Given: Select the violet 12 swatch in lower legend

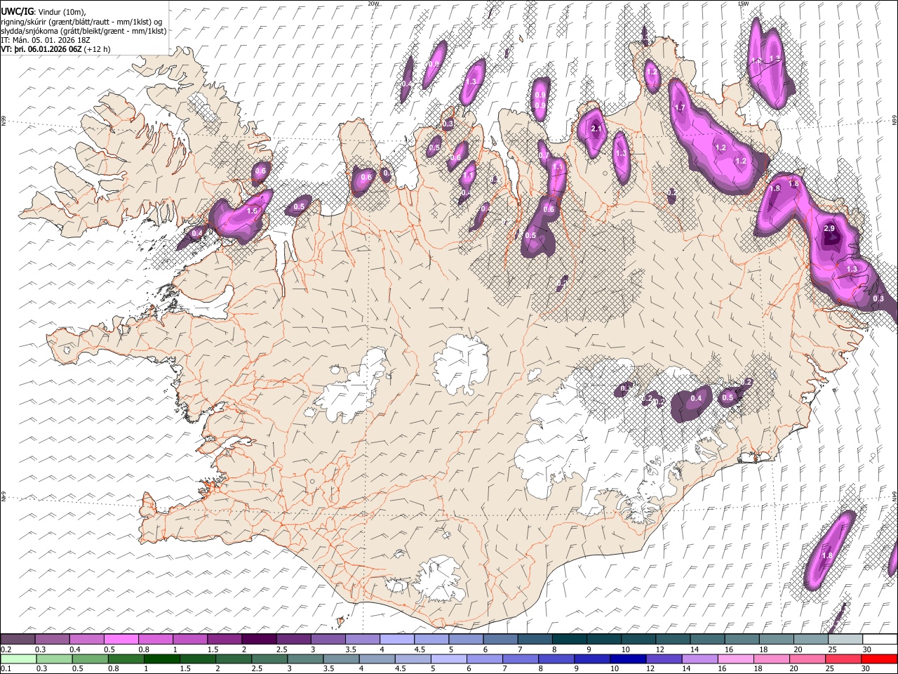Looking at the screenshot, I should click(x=664, y=659).
